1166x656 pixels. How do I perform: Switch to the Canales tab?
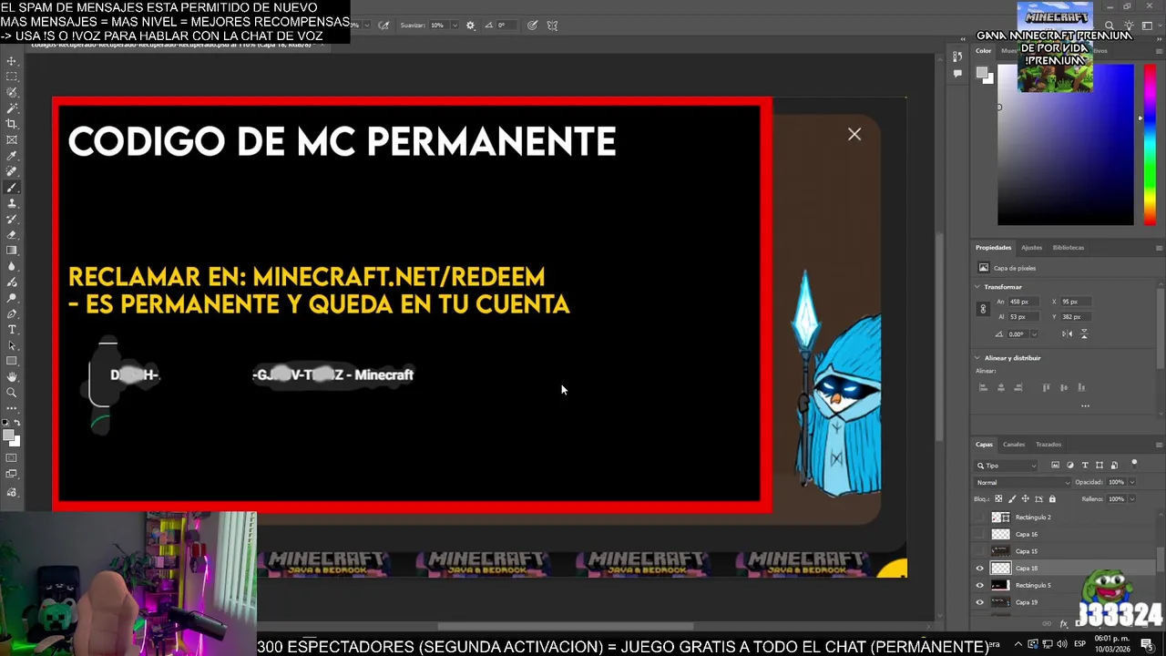coord(1014,445)
